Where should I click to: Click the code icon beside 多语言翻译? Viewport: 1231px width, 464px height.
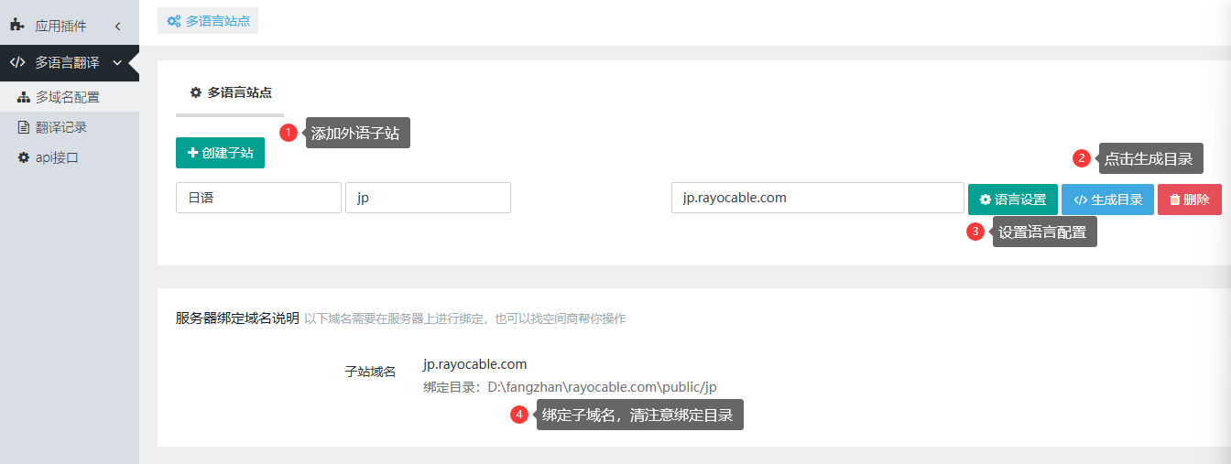point(16,63)
